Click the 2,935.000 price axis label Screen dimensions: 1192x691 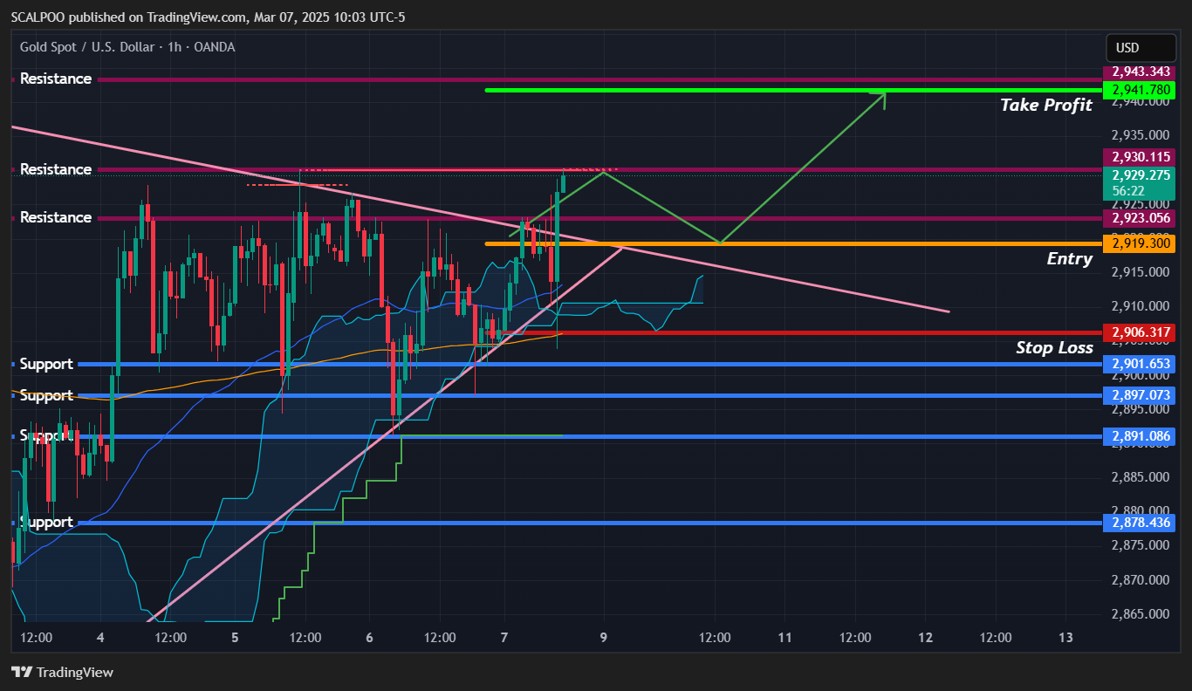pos(1141,135)
